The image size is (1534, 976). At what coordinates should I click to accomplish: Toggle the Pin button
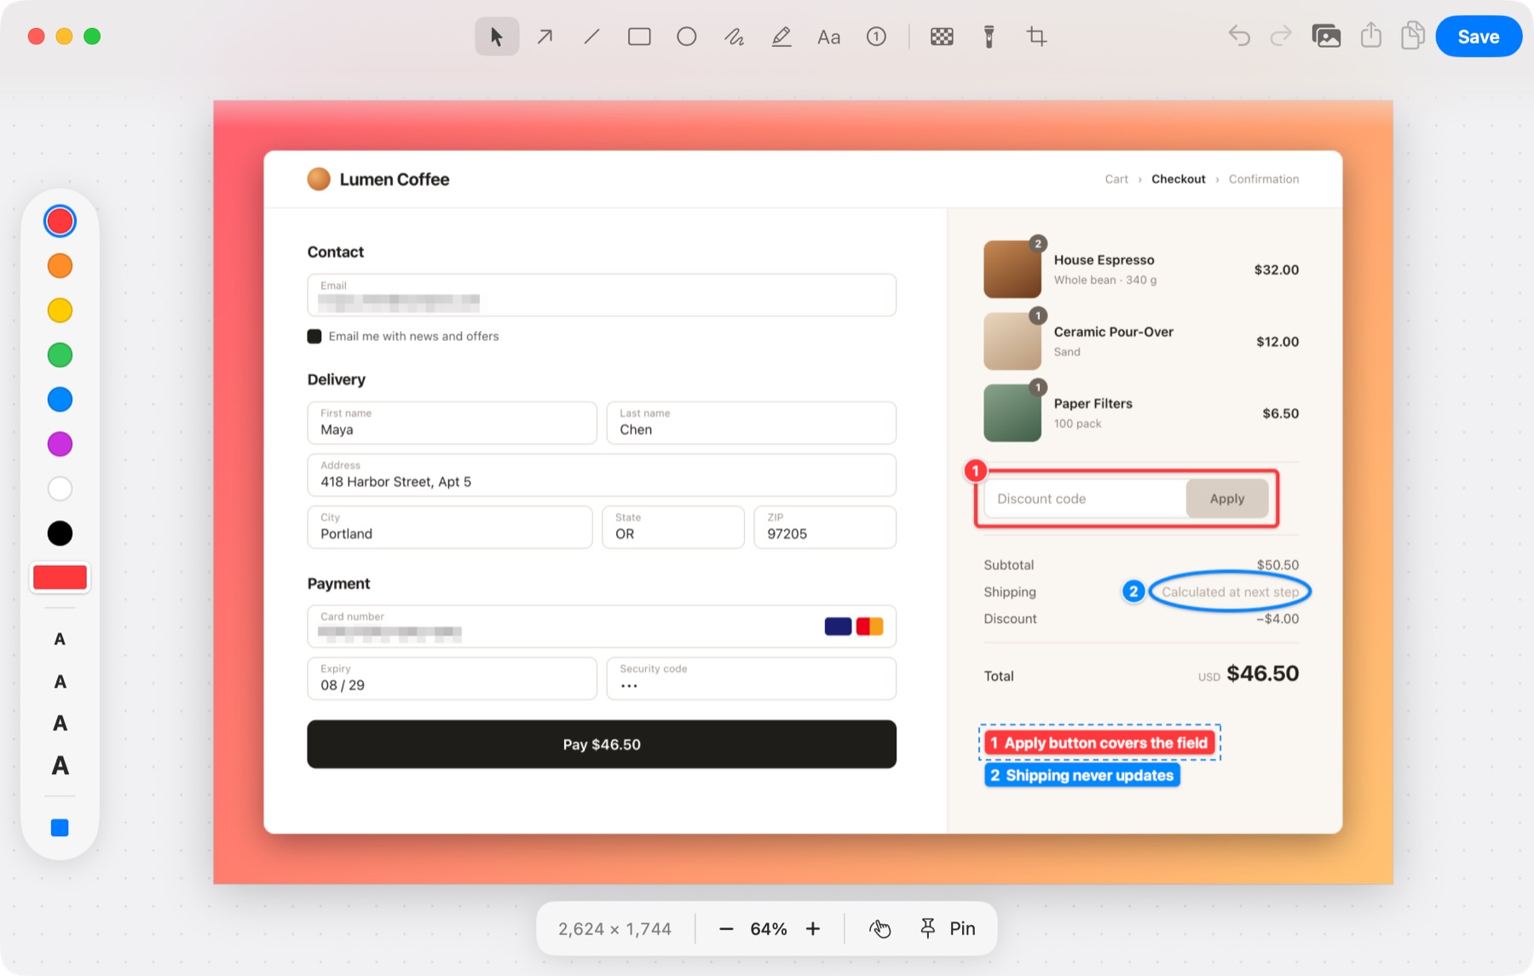948,928
